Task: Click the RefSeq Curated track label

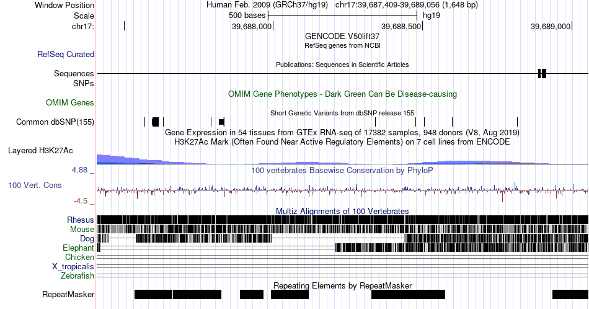Action: [66, 54]
